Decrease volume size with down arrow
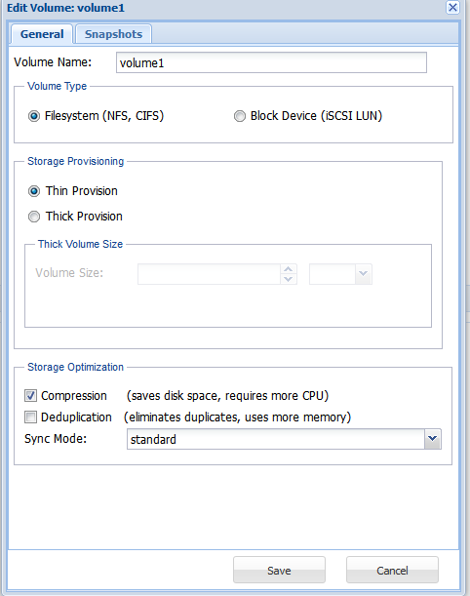470x596 pixels. 289,279
